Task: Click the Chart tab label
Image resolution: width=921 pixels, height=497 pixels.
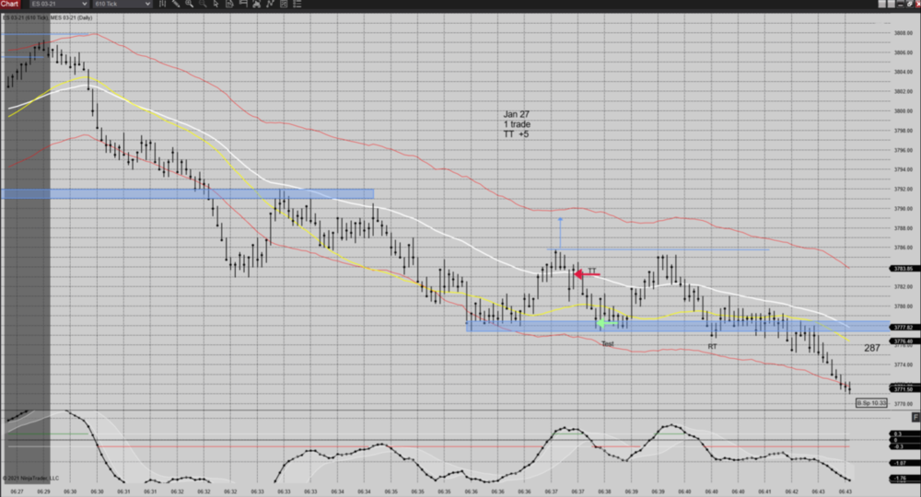Action: click(x=10, y=5)
